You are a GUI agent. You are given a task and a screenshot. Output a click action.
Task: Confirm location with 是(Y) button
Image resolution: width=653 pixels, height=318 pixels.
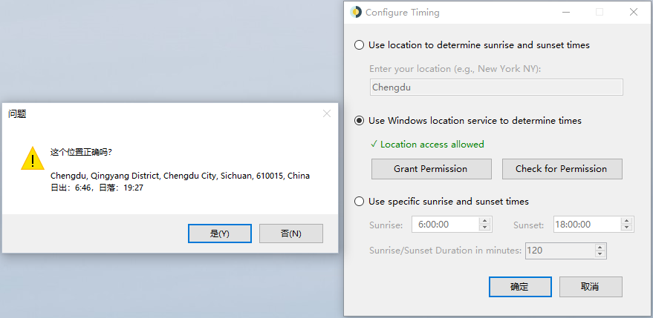[219, 233]
